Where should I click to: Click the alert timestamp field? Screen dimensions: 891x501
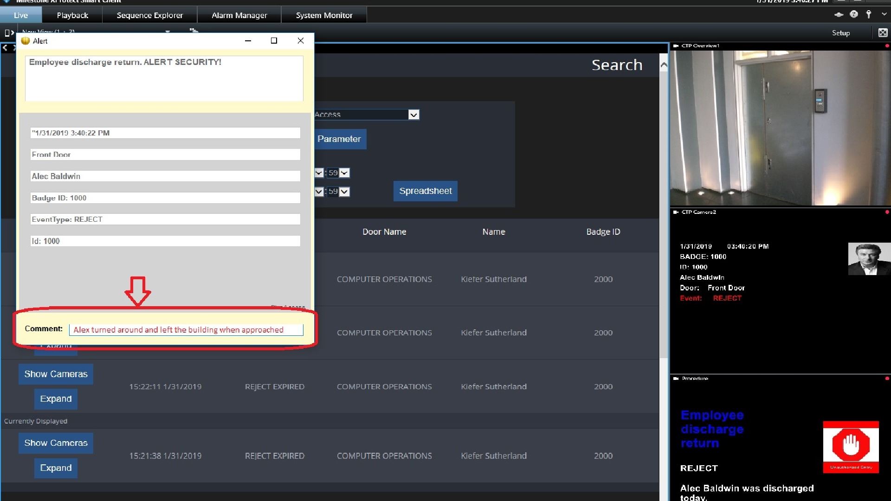point(165,133)
